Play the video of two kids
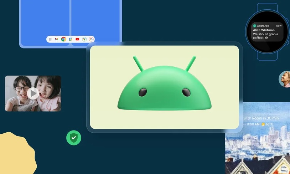This screenshot has height=174, width=290. pos(33,93)
